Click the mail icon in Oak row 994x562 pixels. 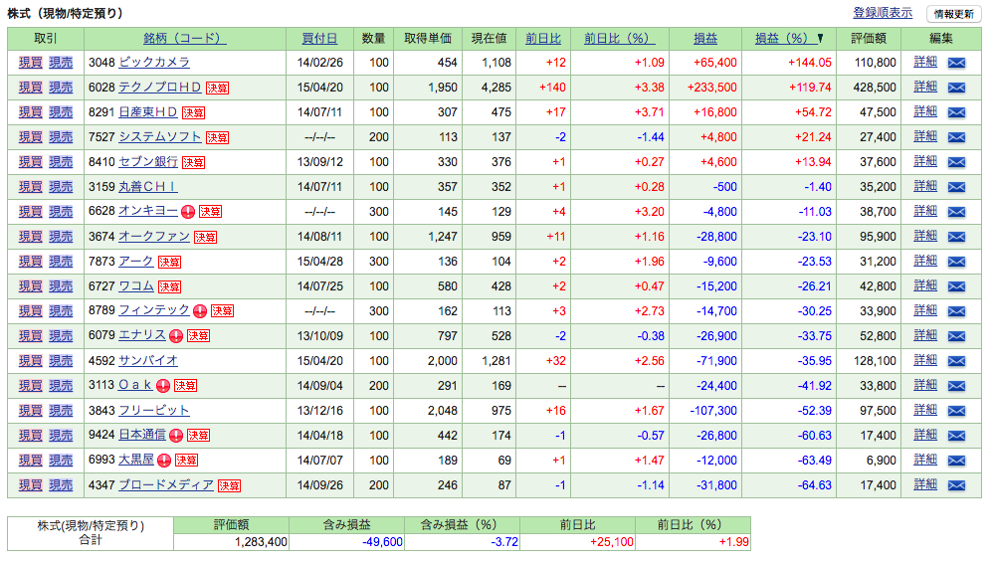tap(956, 386)
